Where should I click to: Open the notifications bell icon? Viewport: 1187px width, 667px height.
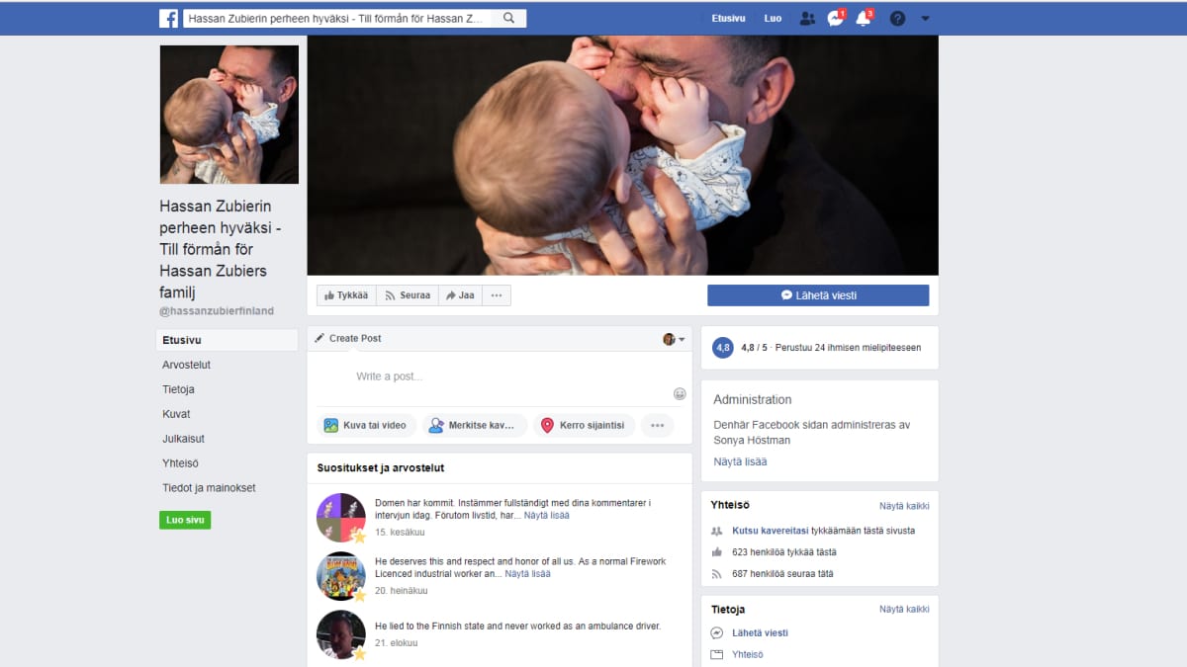863,18
